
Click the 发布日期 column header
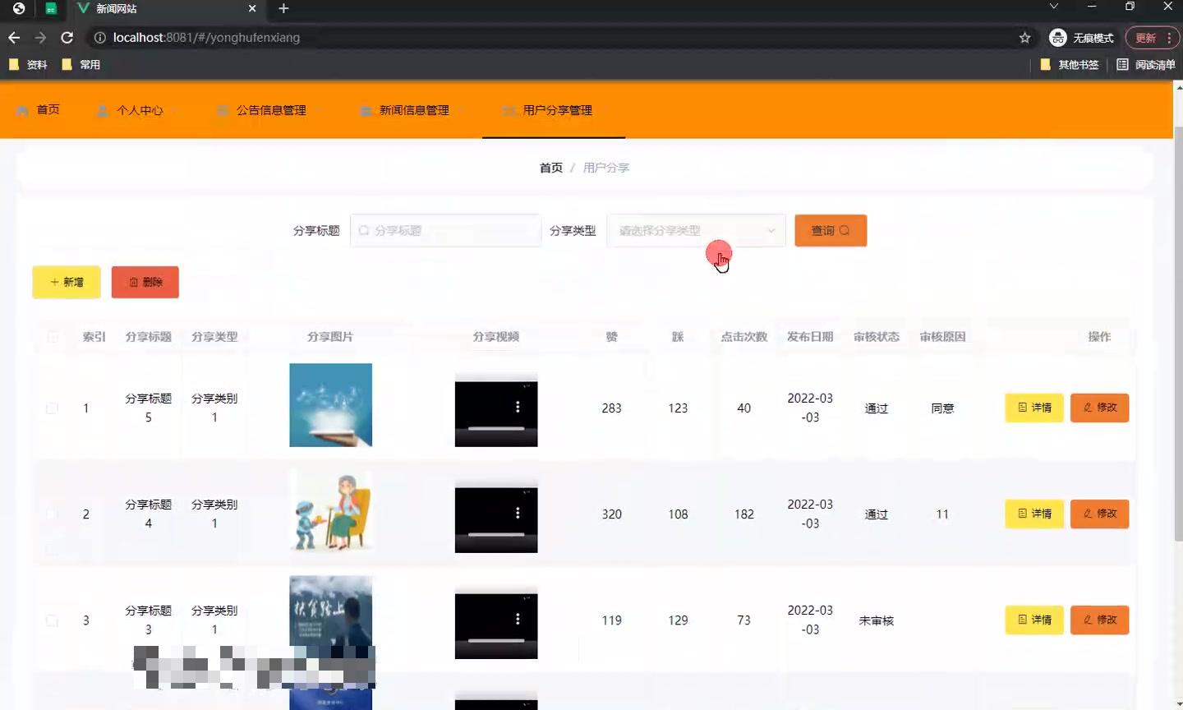tap(810, 337)
